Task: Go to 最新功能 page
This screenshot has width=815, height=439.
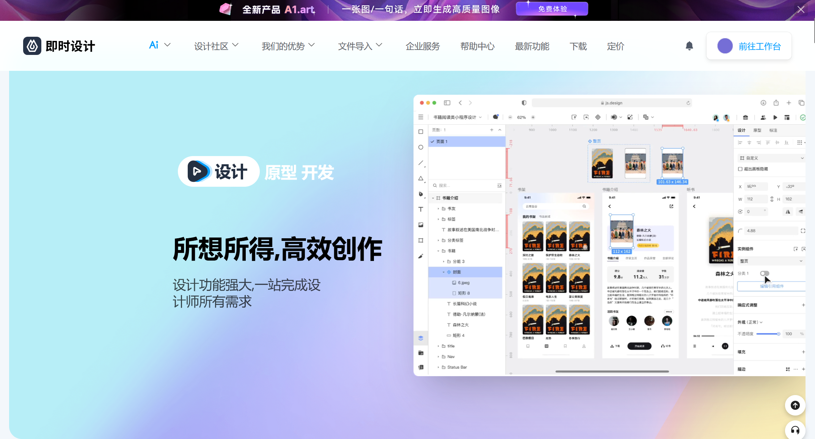Action: [x=532, y=46]
